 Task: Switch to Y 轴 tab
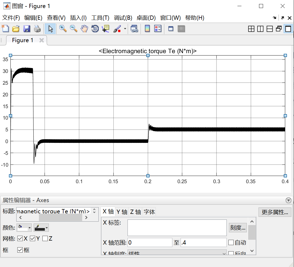[122, 212]
